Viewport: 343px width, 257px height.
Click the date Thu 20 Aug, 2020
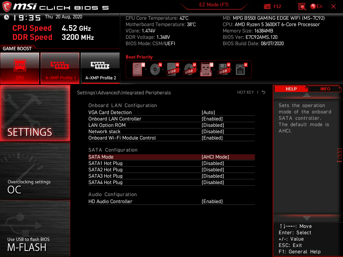pyautogui.click(x=63, y=17)
